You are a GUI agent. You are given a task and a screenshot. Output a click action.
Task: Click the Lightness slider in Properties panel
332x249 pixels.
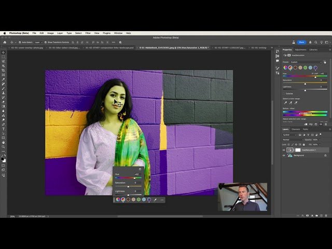pos(305,89)
